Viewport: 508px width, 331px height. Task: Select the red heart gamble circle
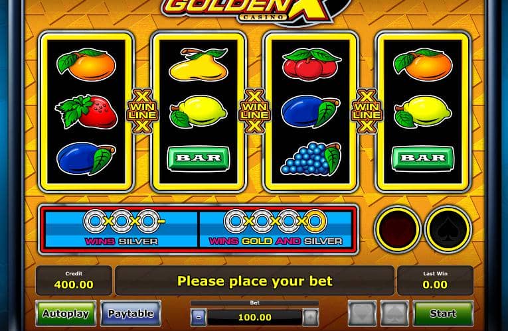(x=398, y=229)
